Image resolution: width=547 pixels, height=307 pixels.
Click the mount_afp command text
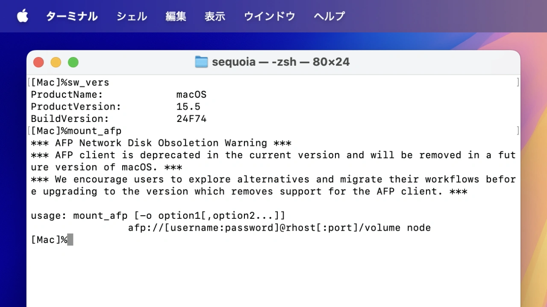point(94,131)
